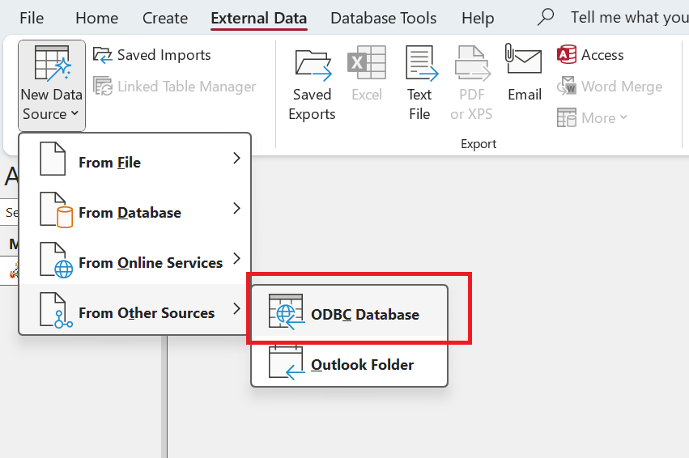689x458 pixels.
Task: Expand the From Database submenu
Action: [135, 209]
